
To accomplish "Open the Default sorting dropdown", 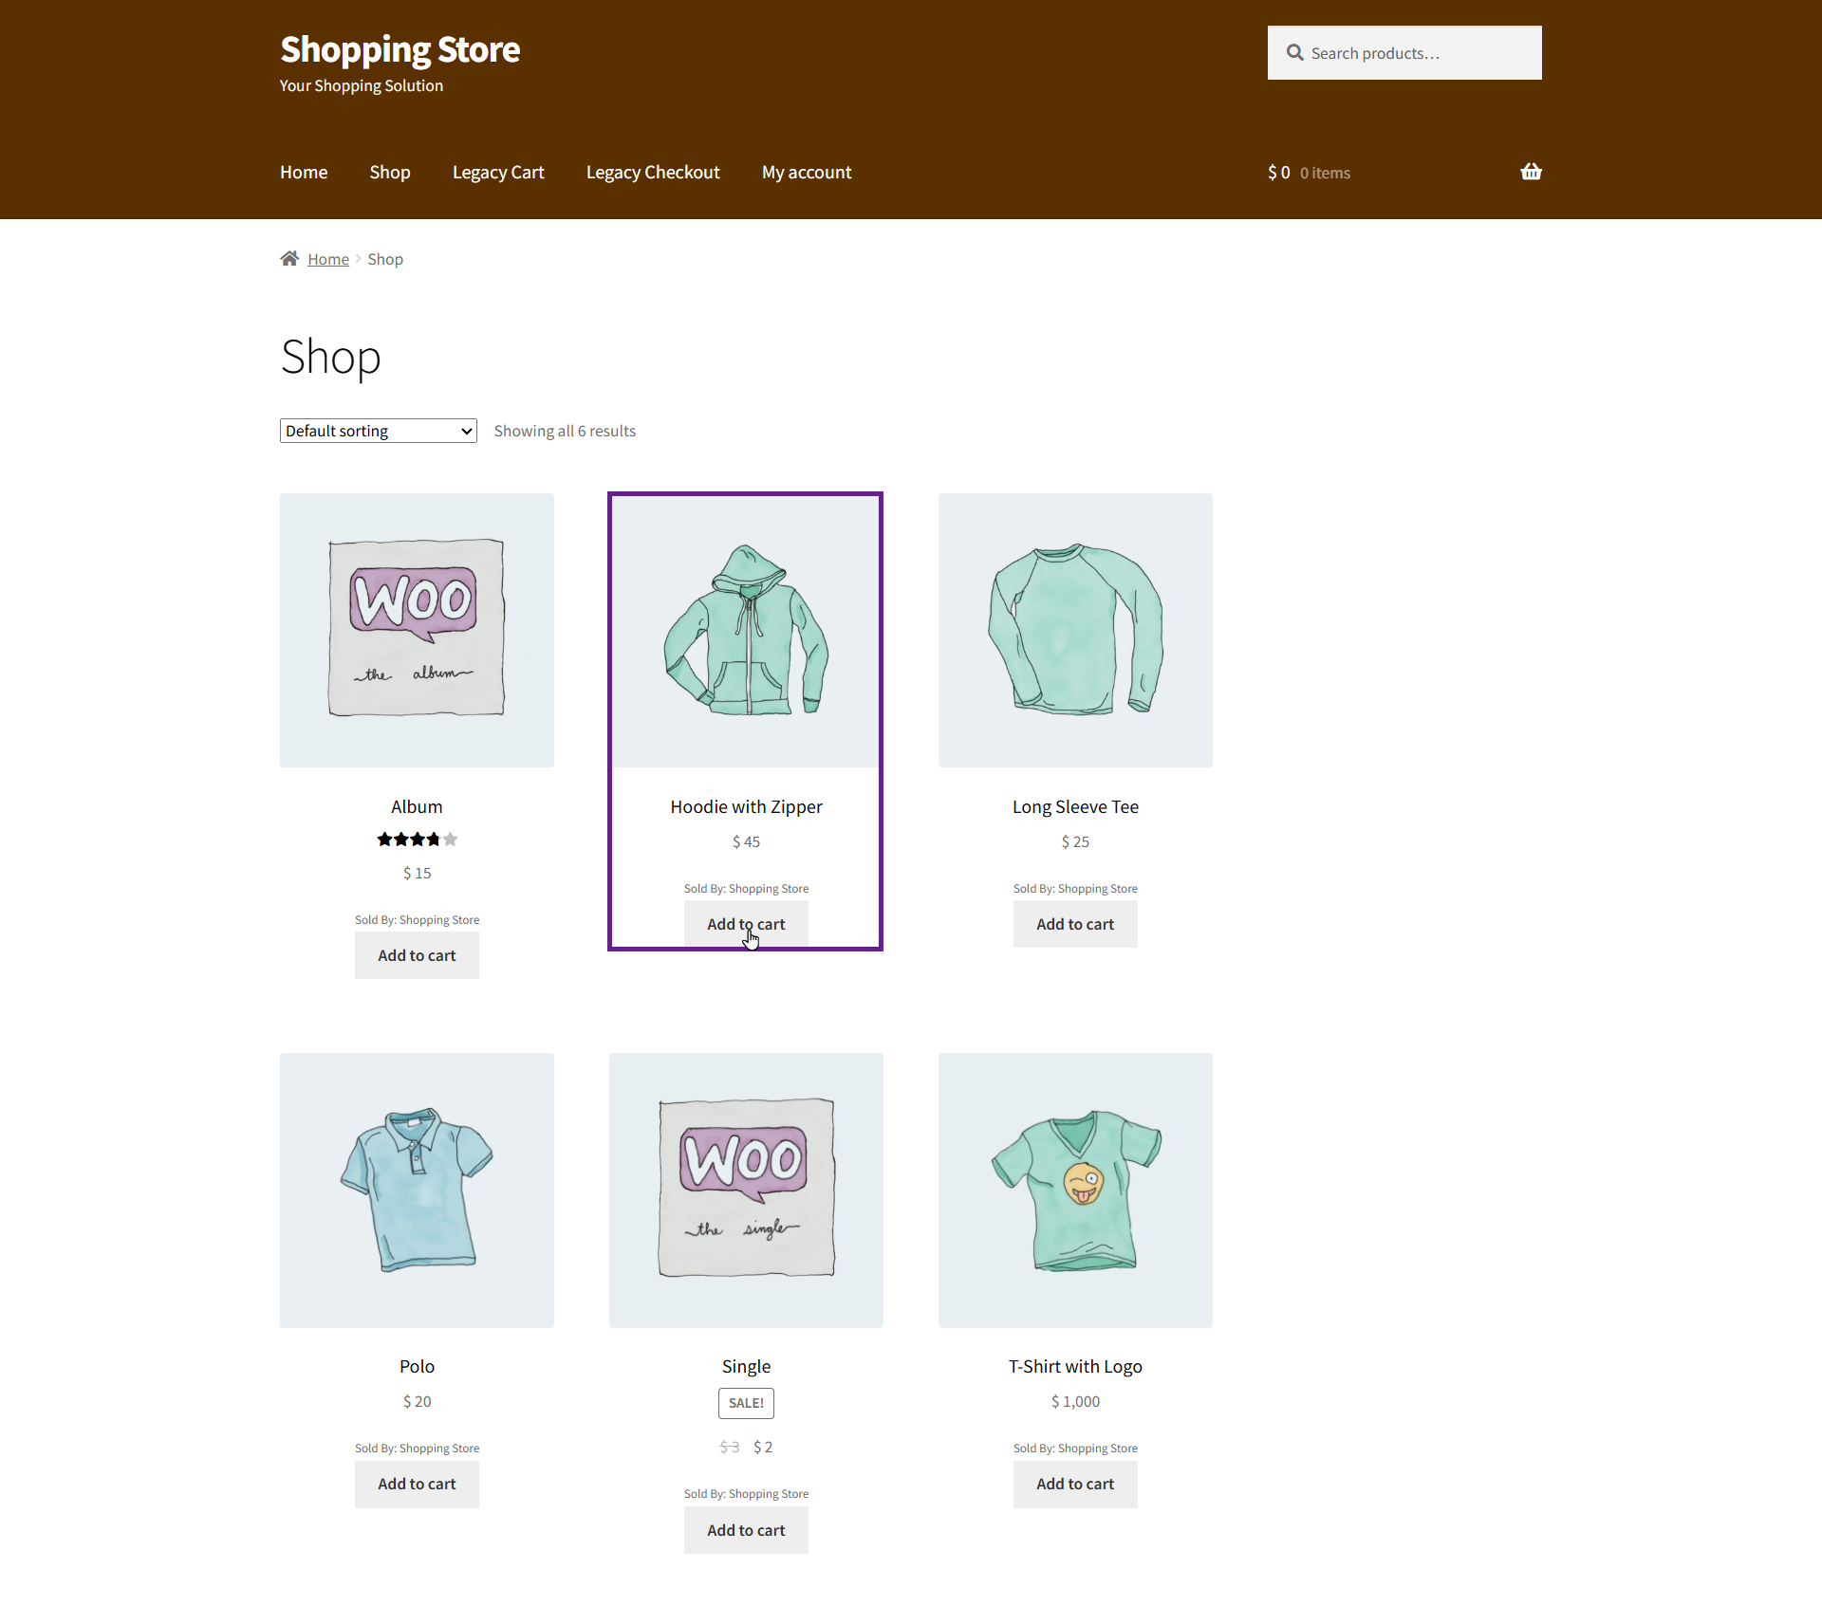I will click(x=378, y=431).
